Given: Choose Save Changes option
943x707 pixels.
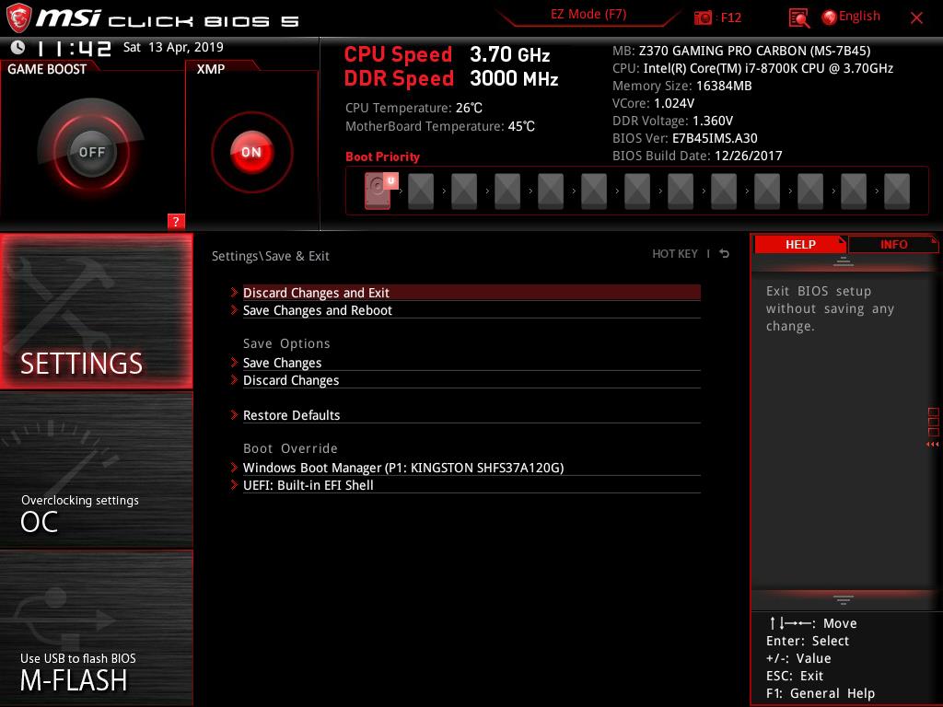Looking at the screenshot, I should 471,363.
